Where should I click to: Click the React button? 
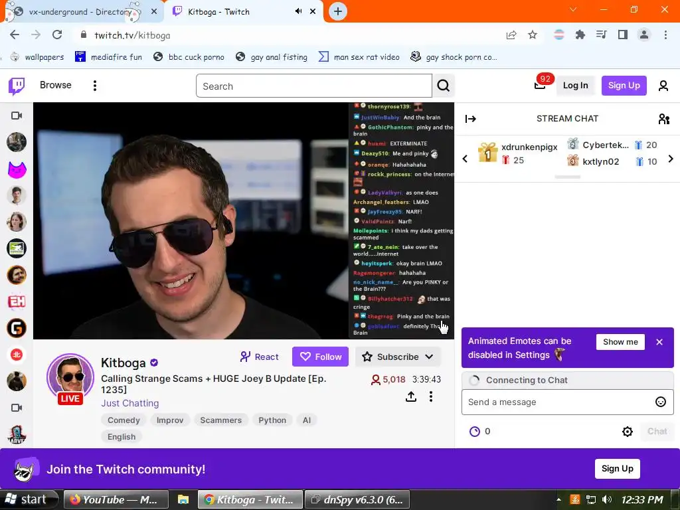pyautogui.click(x=259, y=357)
